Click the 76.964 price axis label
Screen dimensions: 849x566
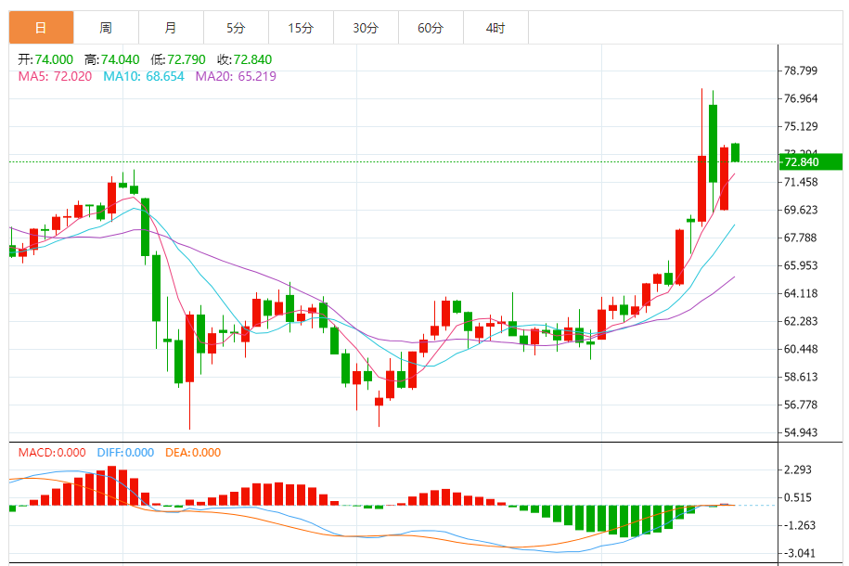[801, 98]
